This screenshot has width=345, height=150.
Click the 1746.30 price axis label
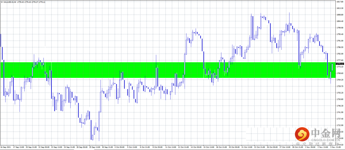point(341,106)
